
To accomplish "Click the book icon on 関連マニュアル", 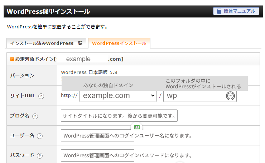I will 219,11.
